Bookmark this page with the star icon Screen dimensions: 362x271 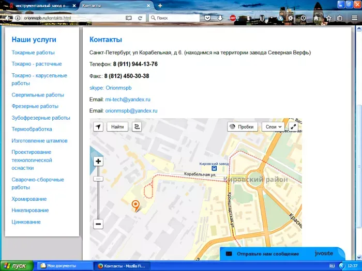coord(329,18)
